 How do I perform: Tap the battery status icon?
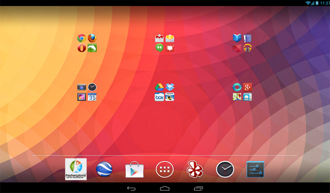317,3
